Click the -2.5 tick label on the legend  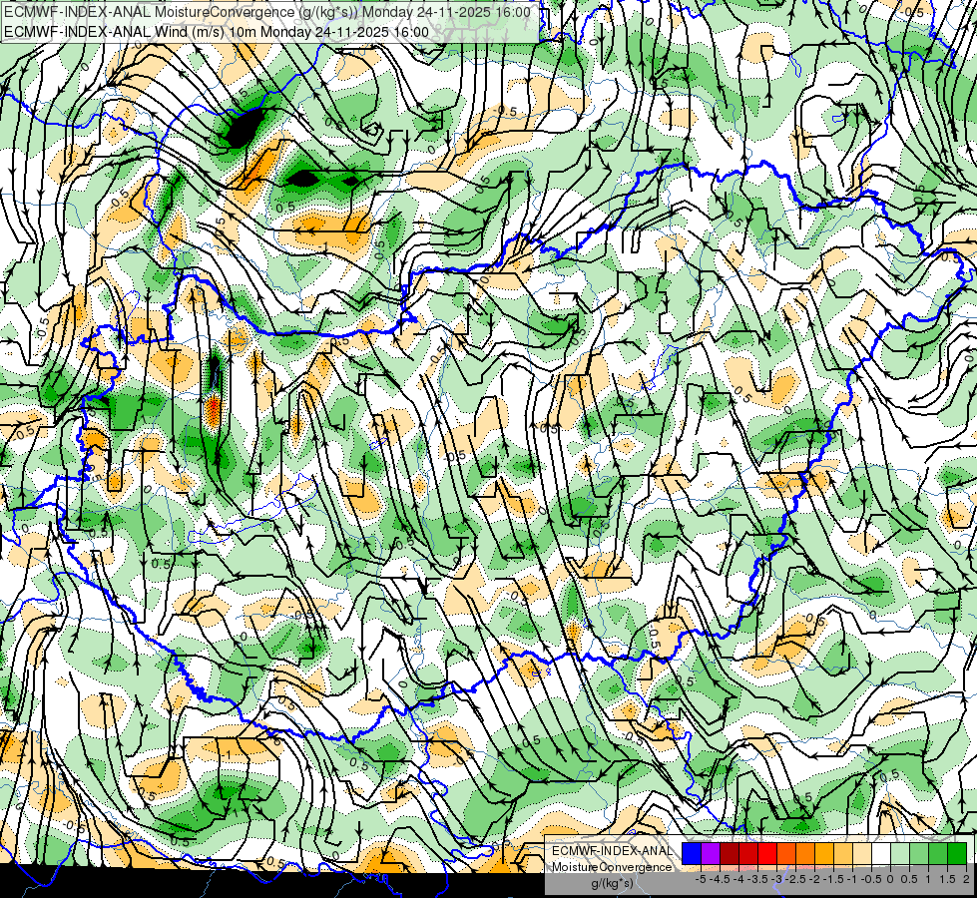point(795,879)
